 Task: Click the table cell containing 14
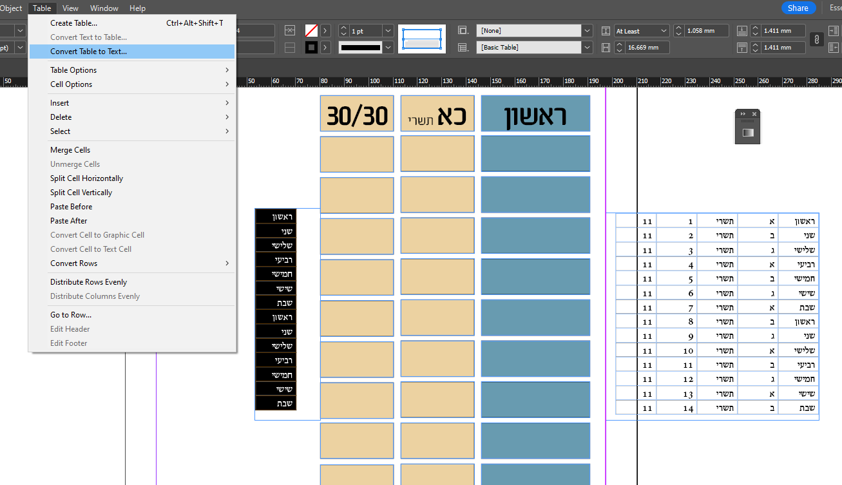(676, 408)
